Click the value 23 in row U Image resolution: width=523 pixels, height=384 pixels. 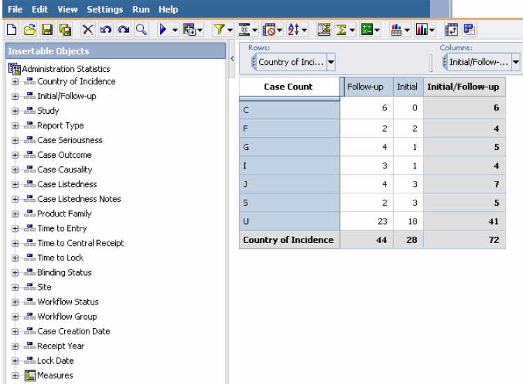(367, 221)
